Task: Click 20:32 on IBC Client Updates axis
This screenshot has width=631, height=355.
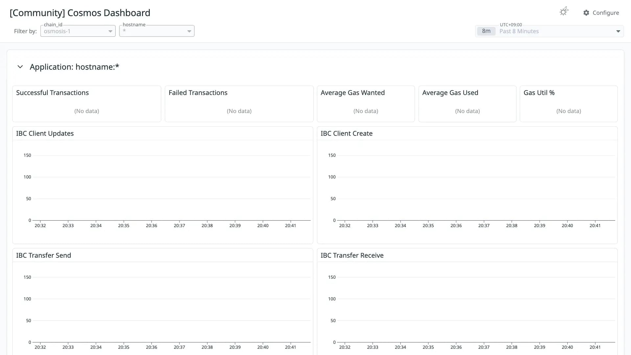Action: point(40,225)
